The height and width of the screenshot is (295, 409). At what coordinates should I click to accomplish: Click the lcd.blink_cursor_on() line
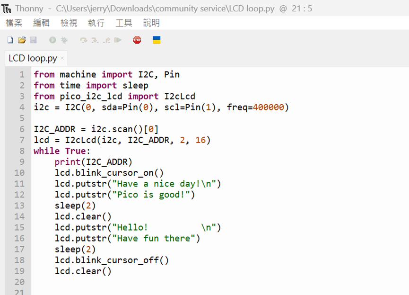(x=109, y=173)
